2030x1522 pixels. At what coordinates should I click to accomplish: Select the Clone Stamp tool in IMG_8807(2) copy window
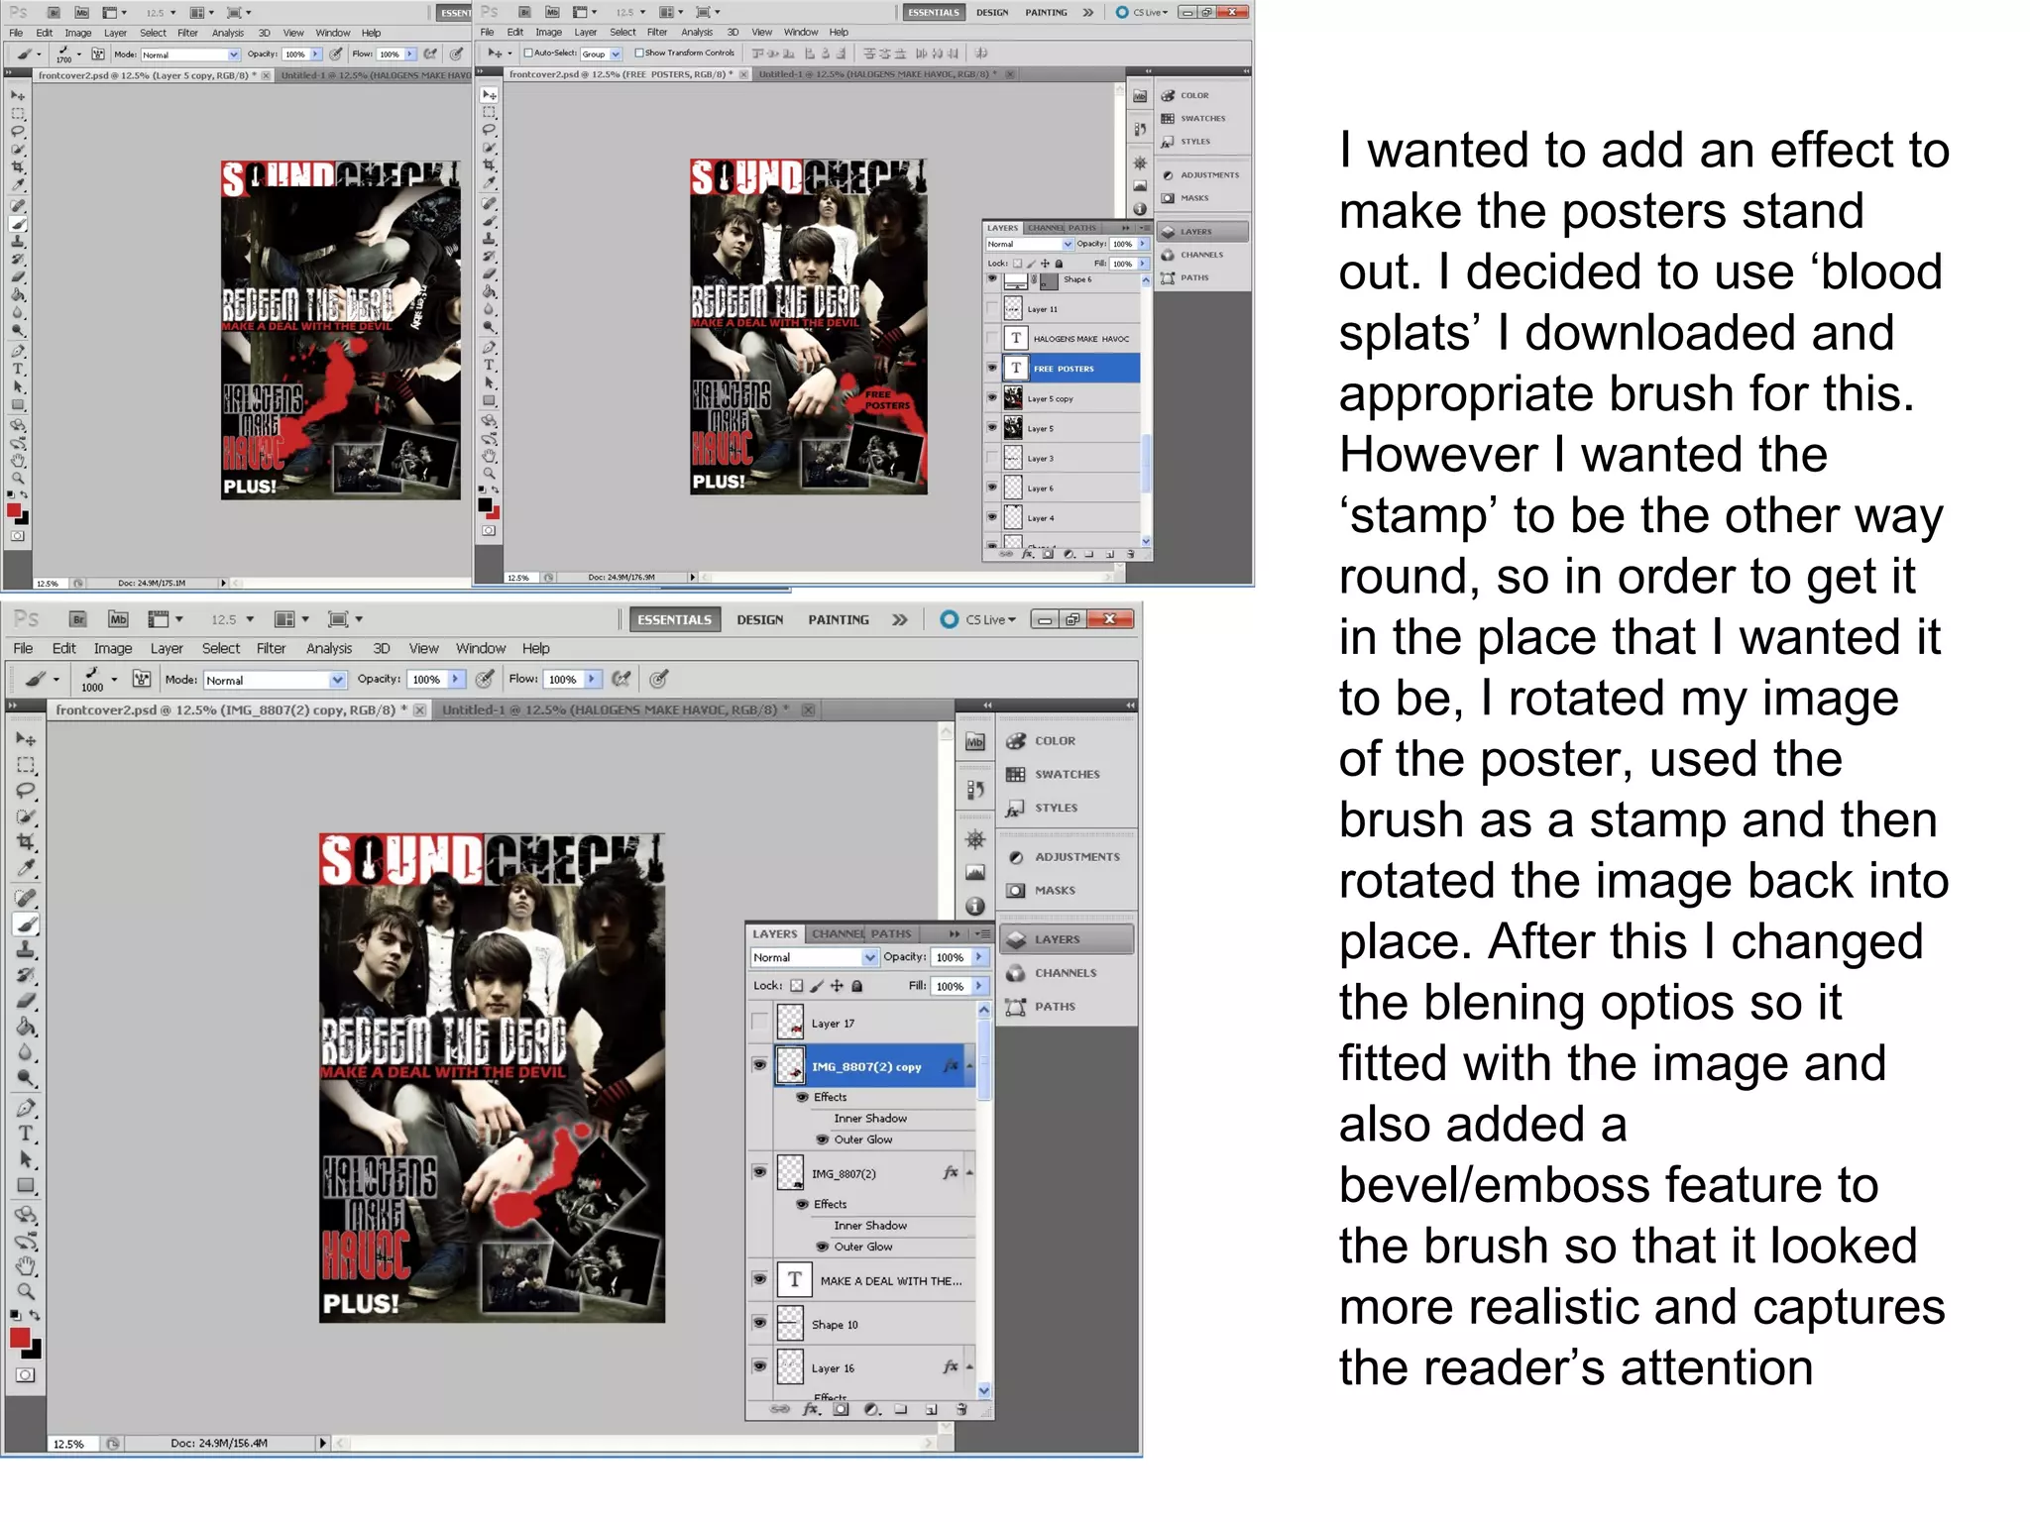pyautogui.click(x=26, y=949)
